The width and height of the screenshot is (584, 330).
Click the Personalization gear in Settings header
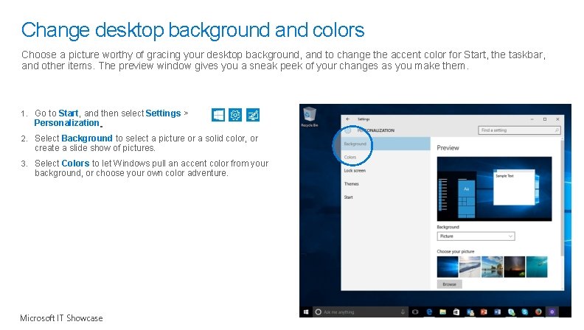coord(348,130)
